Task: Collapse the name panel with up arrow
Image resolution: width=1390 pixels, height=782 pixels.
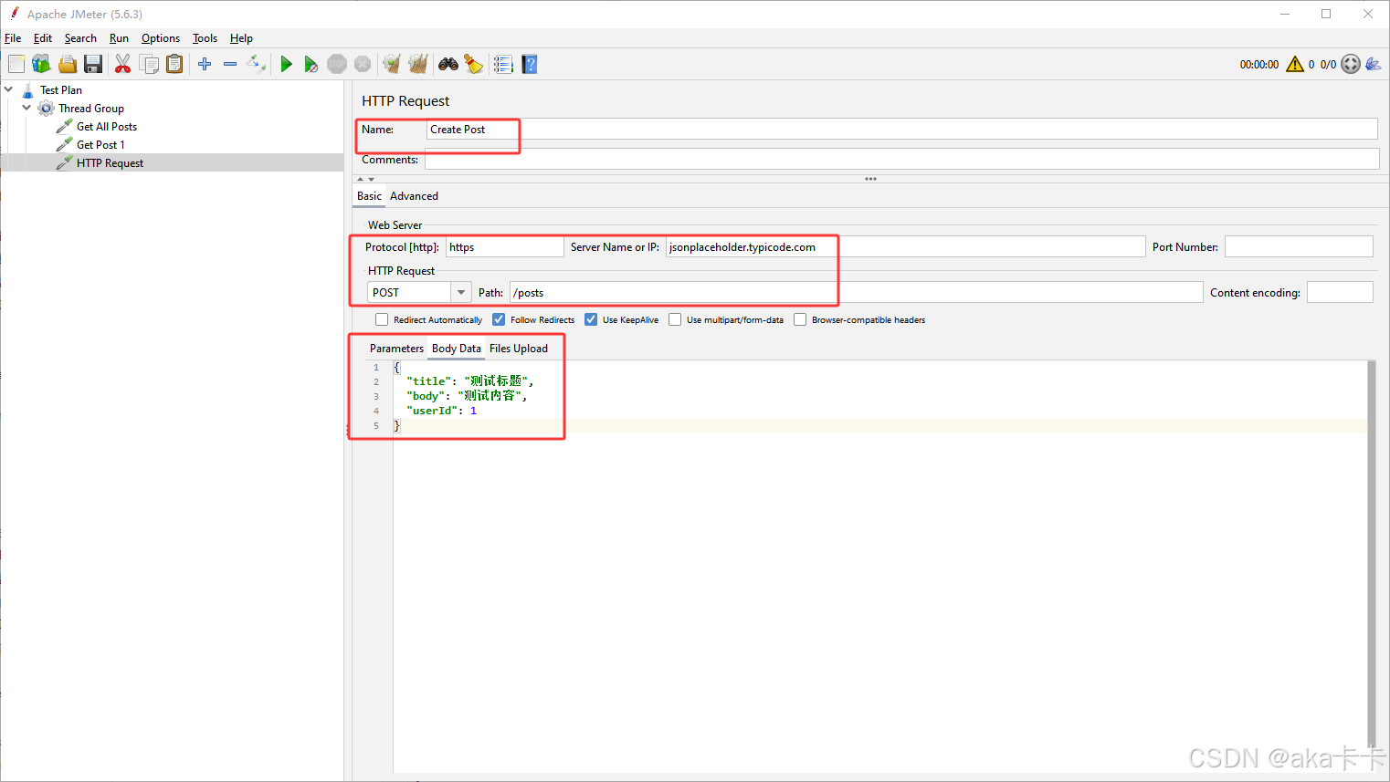Action: coord(361,179)
